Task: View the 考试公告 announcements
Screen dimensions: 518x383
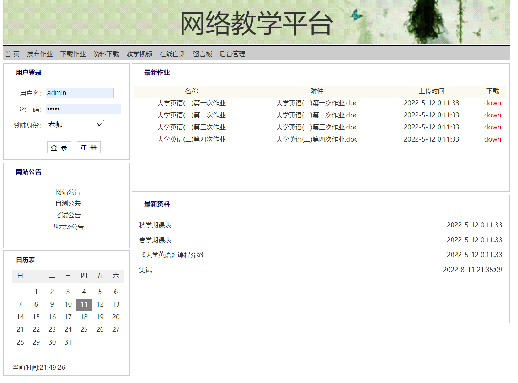Action: coord(68,215)
